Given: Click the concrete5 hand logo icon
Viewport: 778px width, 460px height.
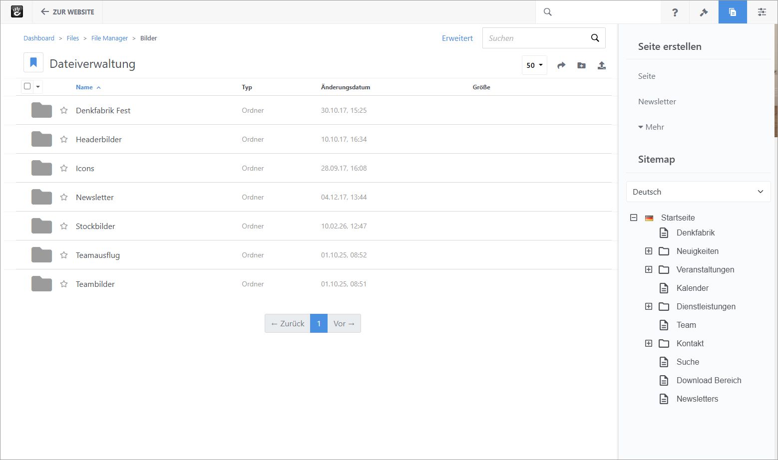Looking at the screenshot, I should tap(17, 12).
